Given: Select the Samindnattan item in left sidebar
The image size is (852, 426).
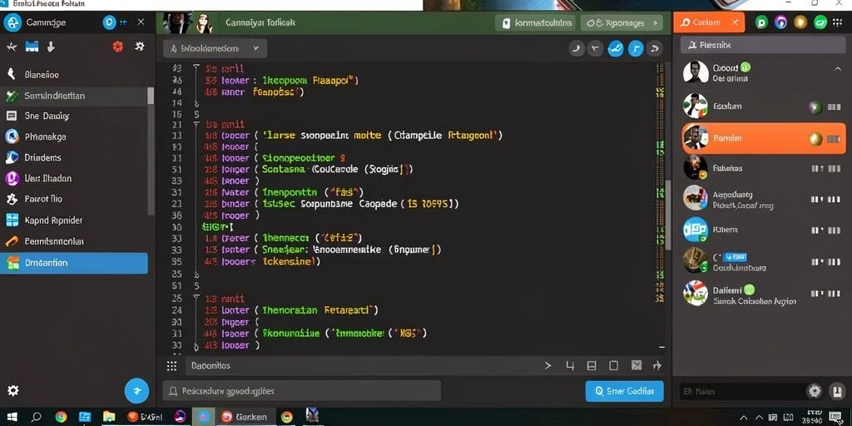Looking at the screenshot, I should click(x=74, y=97).
